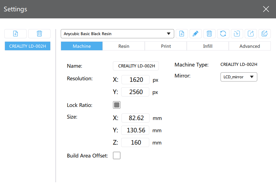Click the 'Settings' dialog title
The image size is (276, 193).
(15, 9)
